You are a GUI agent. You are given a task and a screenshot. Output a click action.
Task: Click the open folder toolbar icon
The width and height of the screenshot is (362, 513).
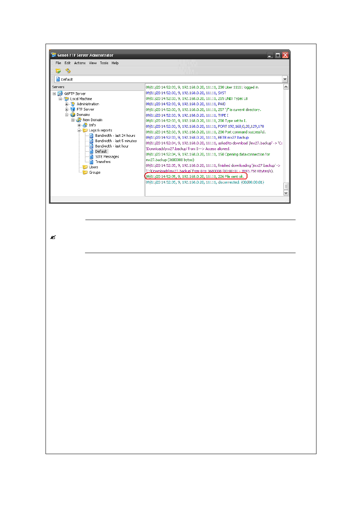point(58,71)
